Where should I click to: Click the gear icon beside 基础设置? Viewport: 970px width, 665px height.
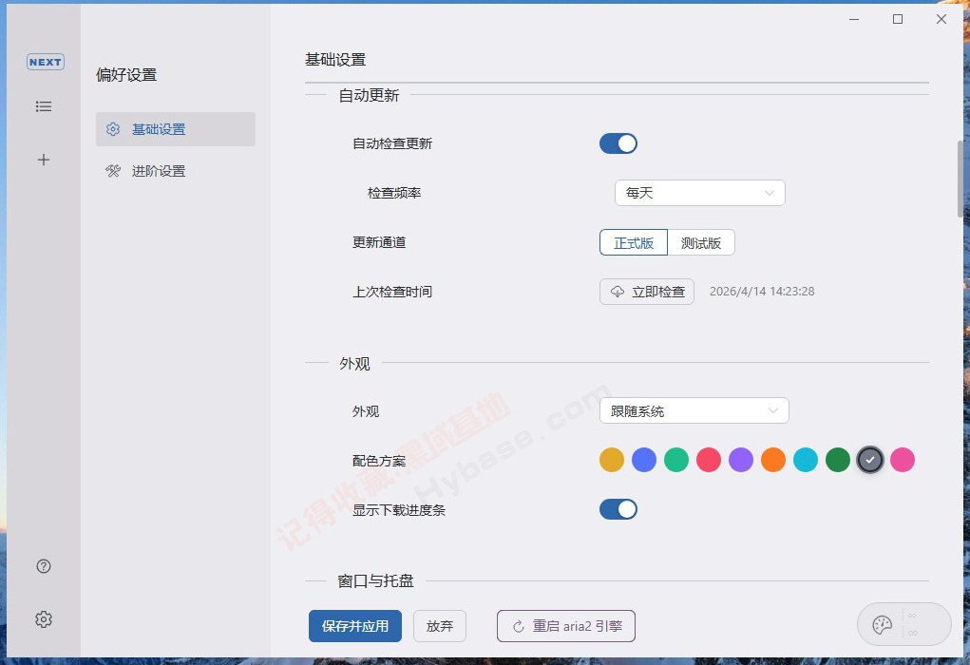click(x=112, y=128)
